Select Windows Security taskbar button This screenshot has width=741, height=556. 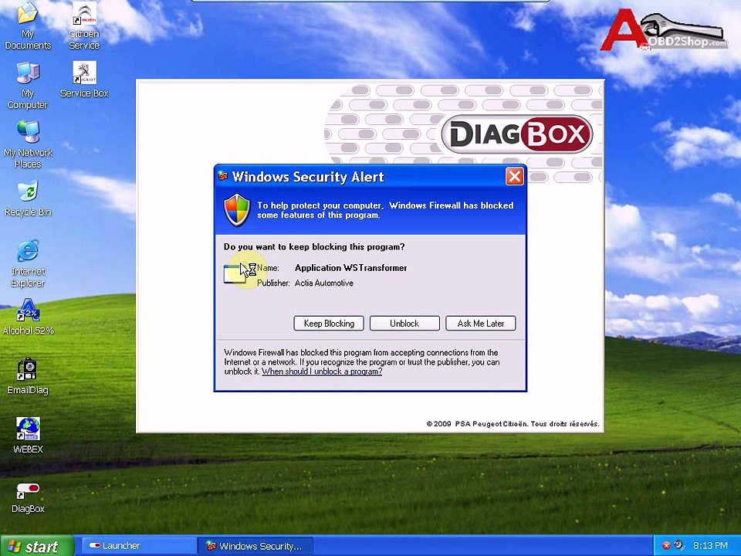coord(255,546)
